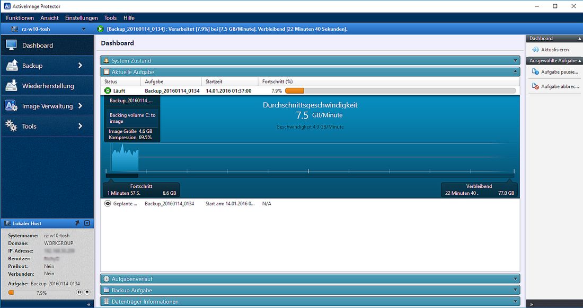The image size is (583, 308).
Task: Click the green running-task icon in status bar
Action: click(x=100, y=29)
